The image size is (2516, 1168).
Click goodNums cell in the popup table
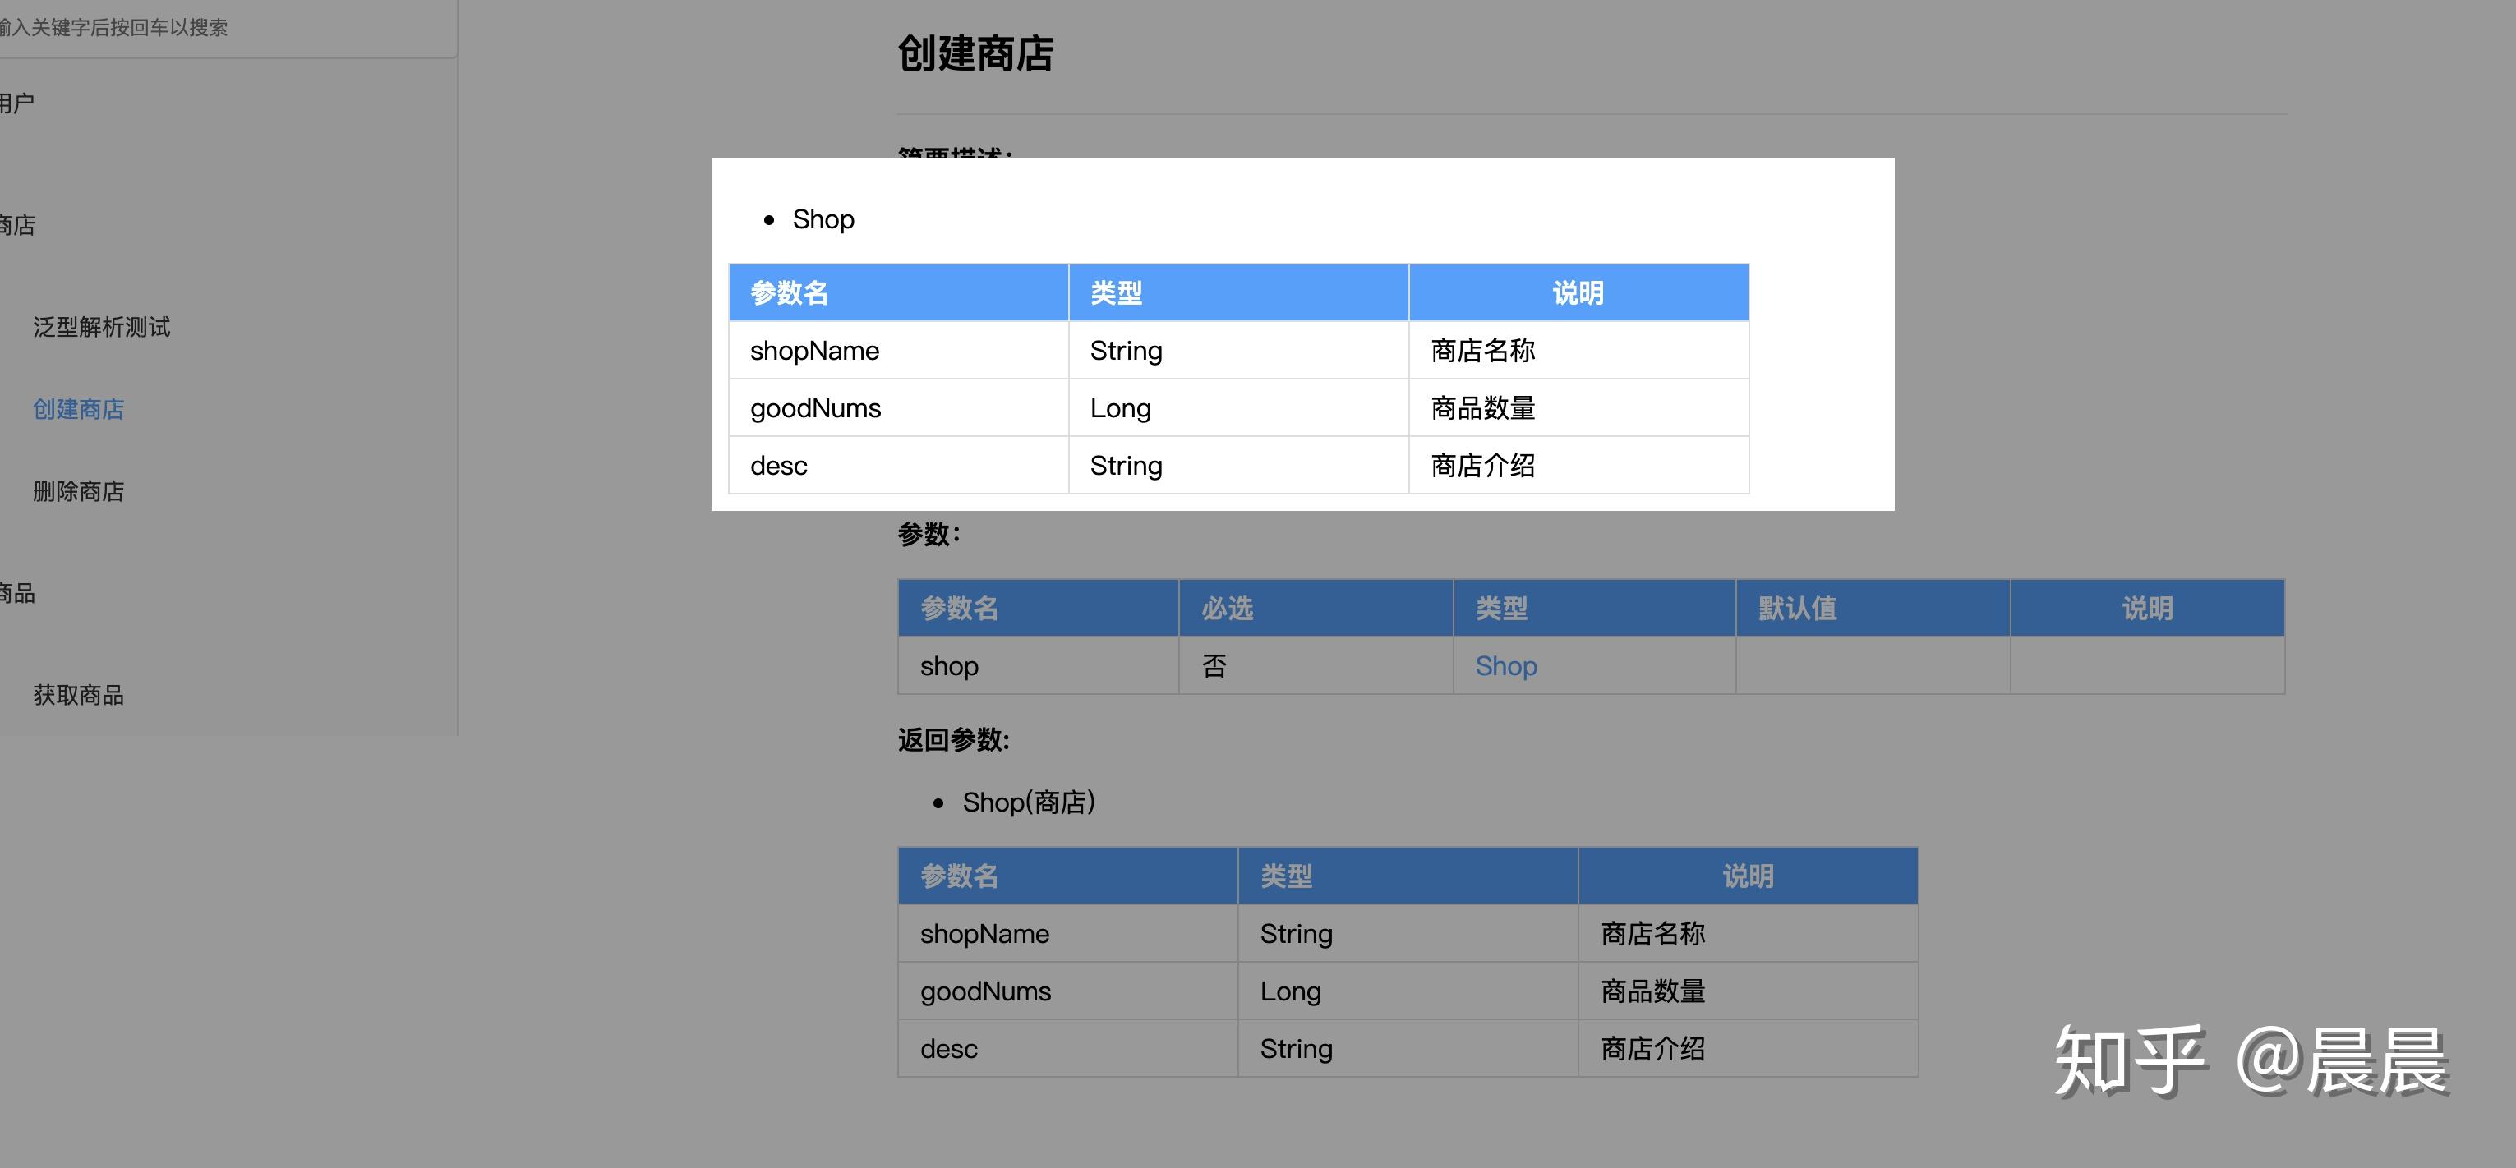point(816,408)
